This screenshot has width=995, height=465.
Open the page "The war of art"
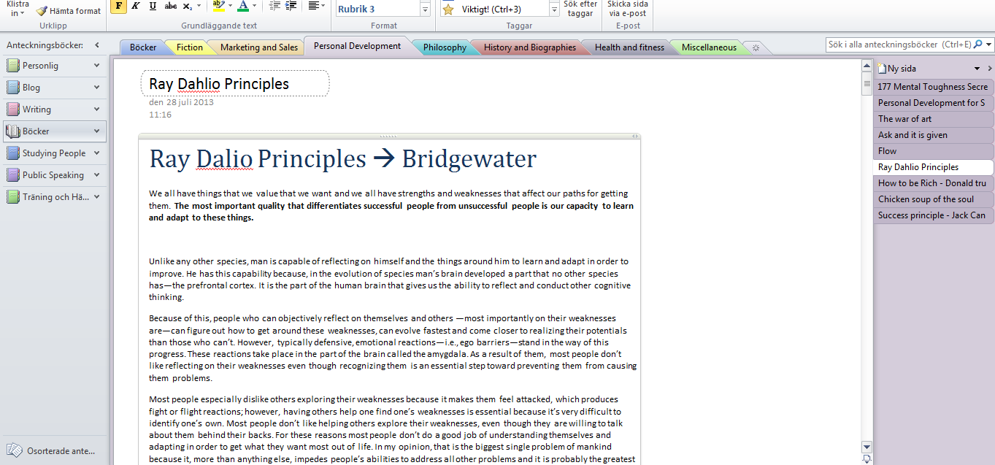904,119
